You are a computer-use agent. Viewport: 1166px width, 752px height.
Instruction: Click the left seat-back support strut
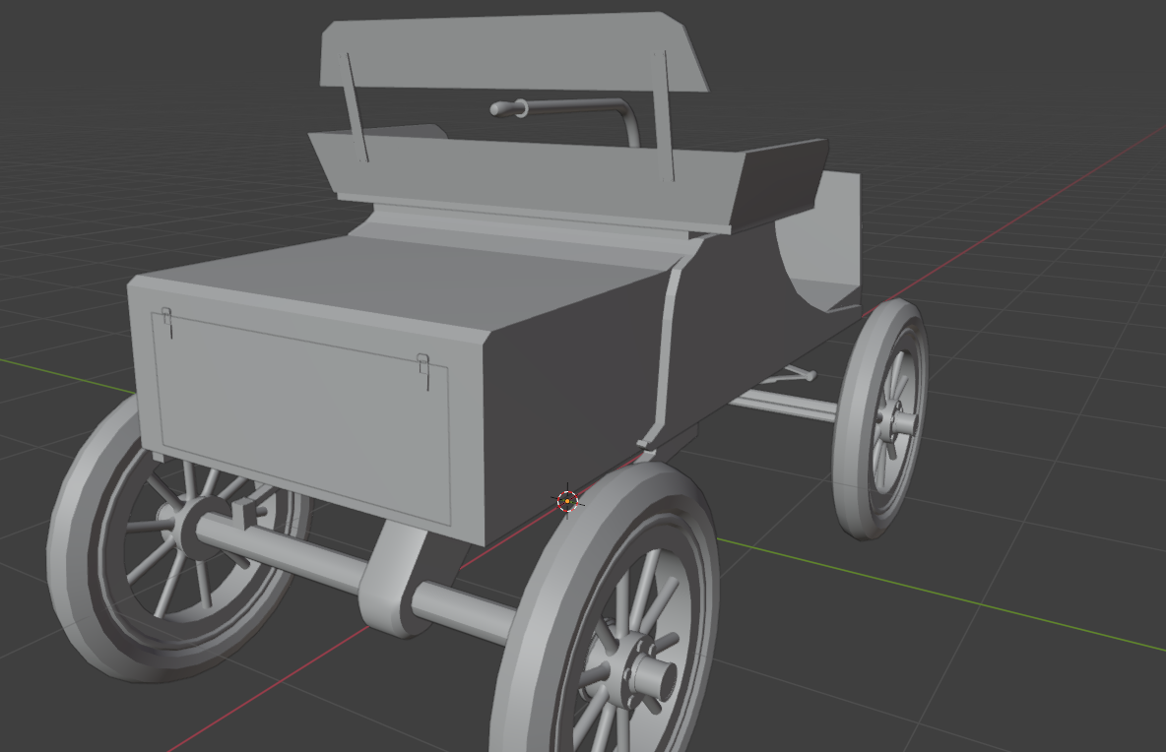point(354,107)
